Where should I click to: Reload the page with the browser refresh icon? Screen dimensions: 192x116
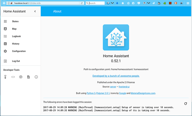point(82,3)
